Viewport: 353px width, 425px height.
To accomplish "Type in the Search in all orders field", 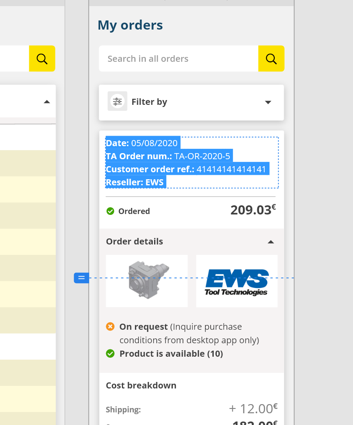I will pos(178,59).
